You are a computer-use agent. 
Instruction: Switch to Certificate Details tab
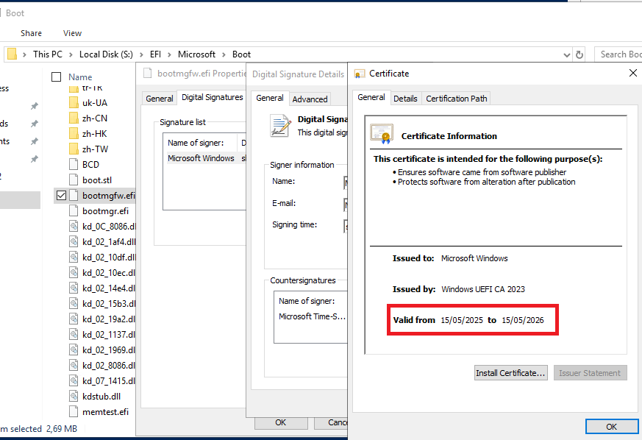pyautogui.click(x=405, y=99)
